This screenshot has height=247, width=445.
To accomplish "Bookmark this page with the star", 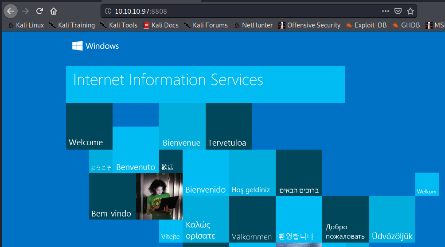I will (410, 12).
